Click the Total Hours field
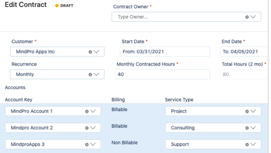 (x=244, y=74)
